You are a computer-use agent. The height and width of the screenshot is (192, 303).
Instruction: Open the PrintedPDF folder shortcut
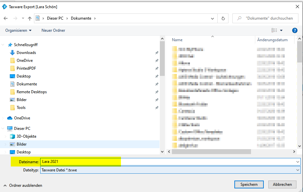(x=26, y=68)
